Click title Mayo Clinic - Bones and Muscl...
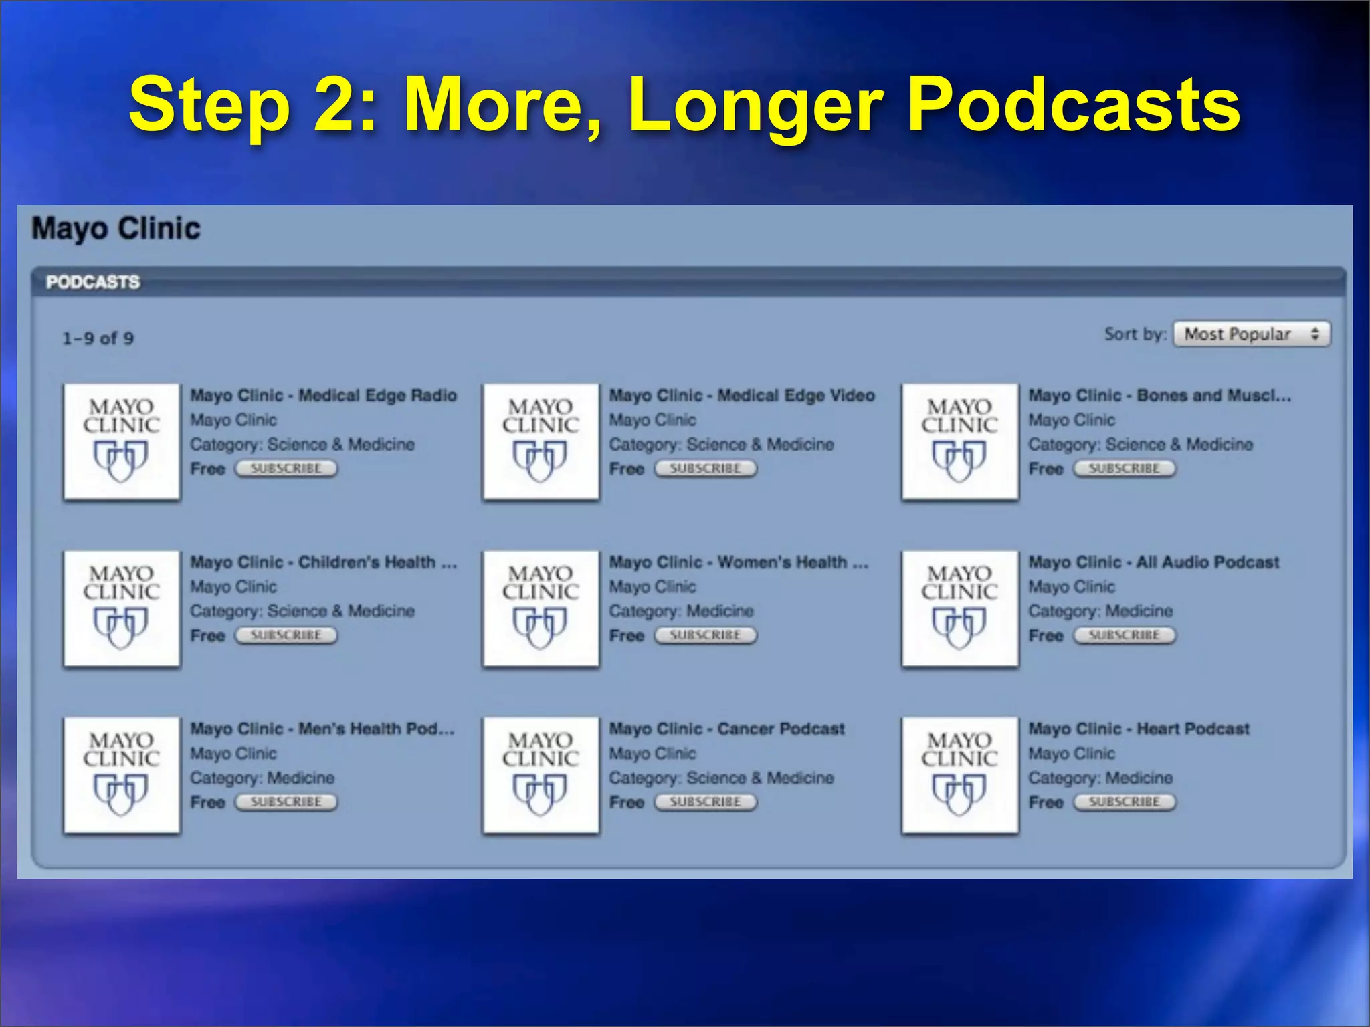This screenshot has width=1370, height=1027. pos(1160,395)
